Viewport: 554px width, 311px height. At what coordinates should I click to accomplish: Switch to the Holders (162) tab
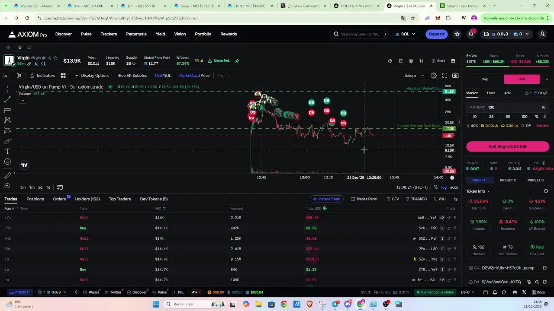pos(87,199)
